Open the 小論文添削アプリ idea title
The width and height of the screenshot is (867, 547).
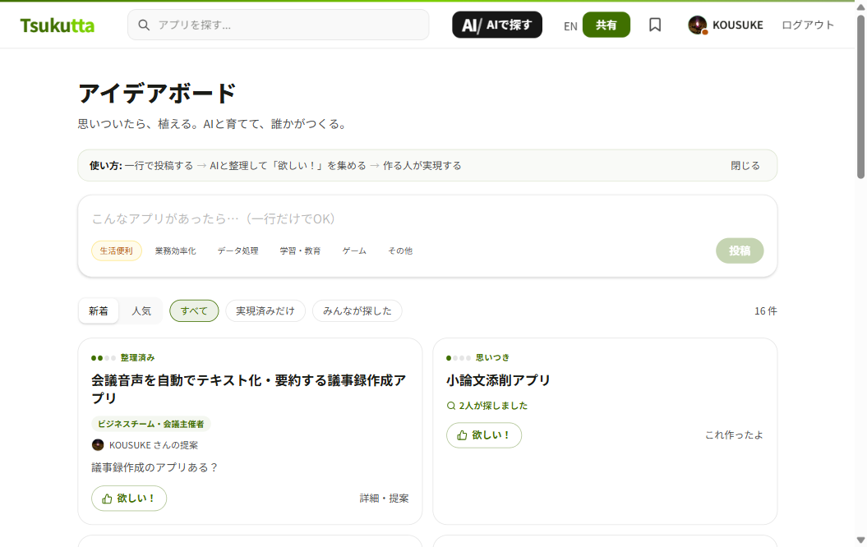(x=498, y=380)
